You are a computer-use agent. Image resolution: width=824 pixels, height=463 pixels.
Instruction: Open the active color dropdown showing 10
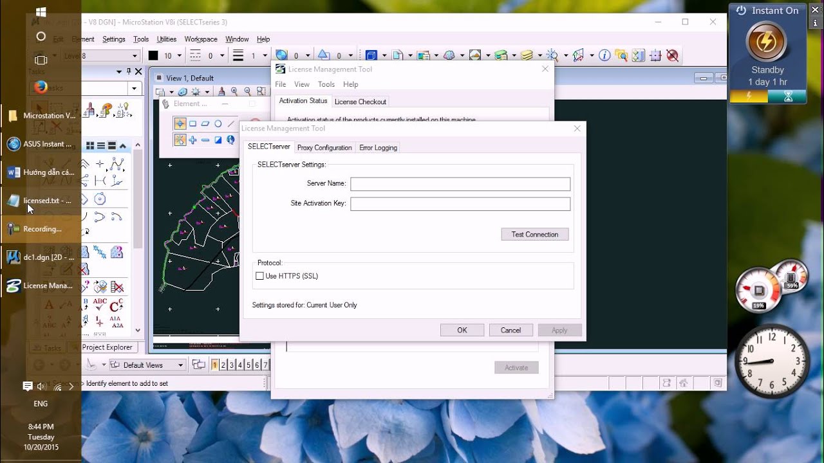178,56
